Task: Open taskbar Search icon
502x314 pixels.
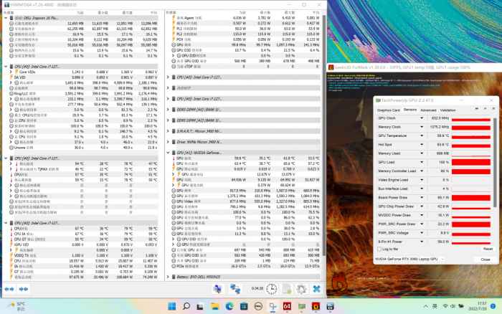Action: tap(186, 306)
